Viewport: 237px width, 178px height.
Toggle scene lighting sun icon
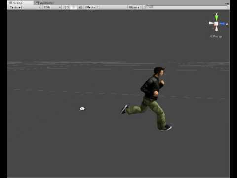[74, 7]
